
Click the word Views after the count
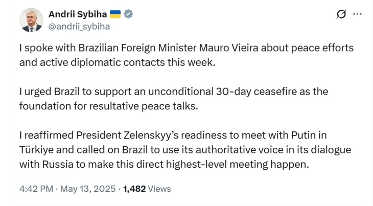click(159, 189)
